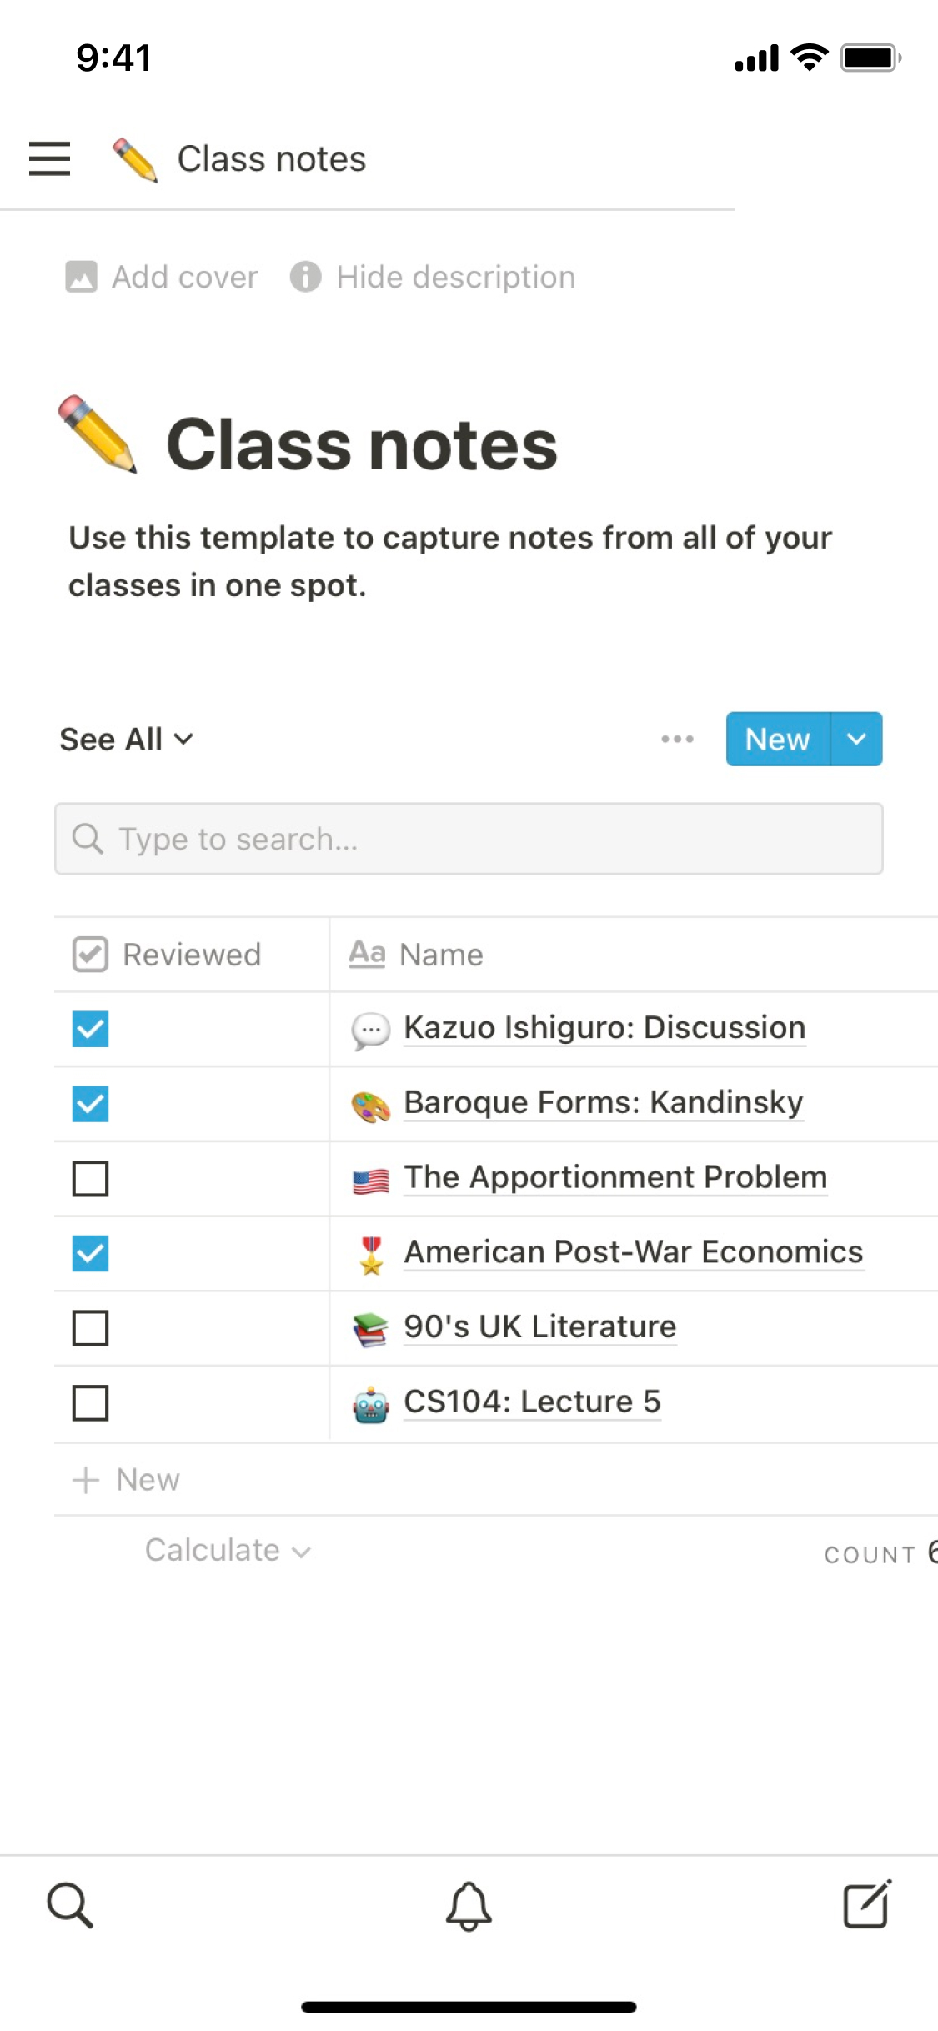Image resolution: width=938 pixels, height=2031 pixels.
Task: Open the Baroque Forms: Kandinsky note
Action: coord(603,1103)
